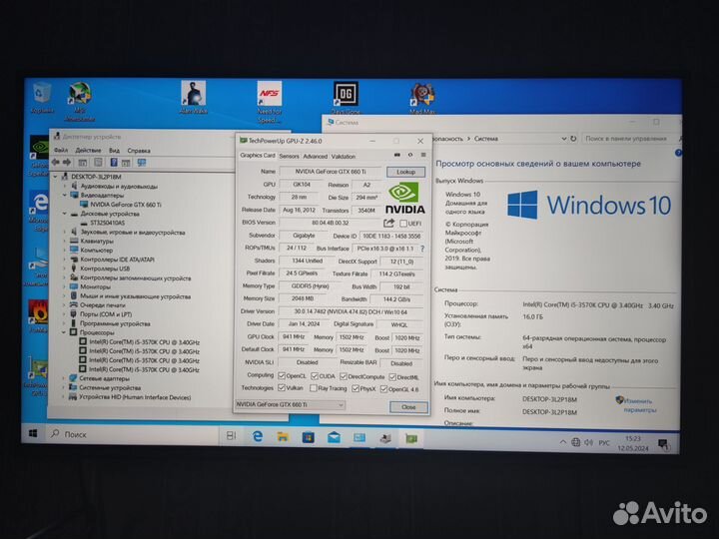Click Изменить параметры link in Система
719x539 pixels.
tap(639, 405)
